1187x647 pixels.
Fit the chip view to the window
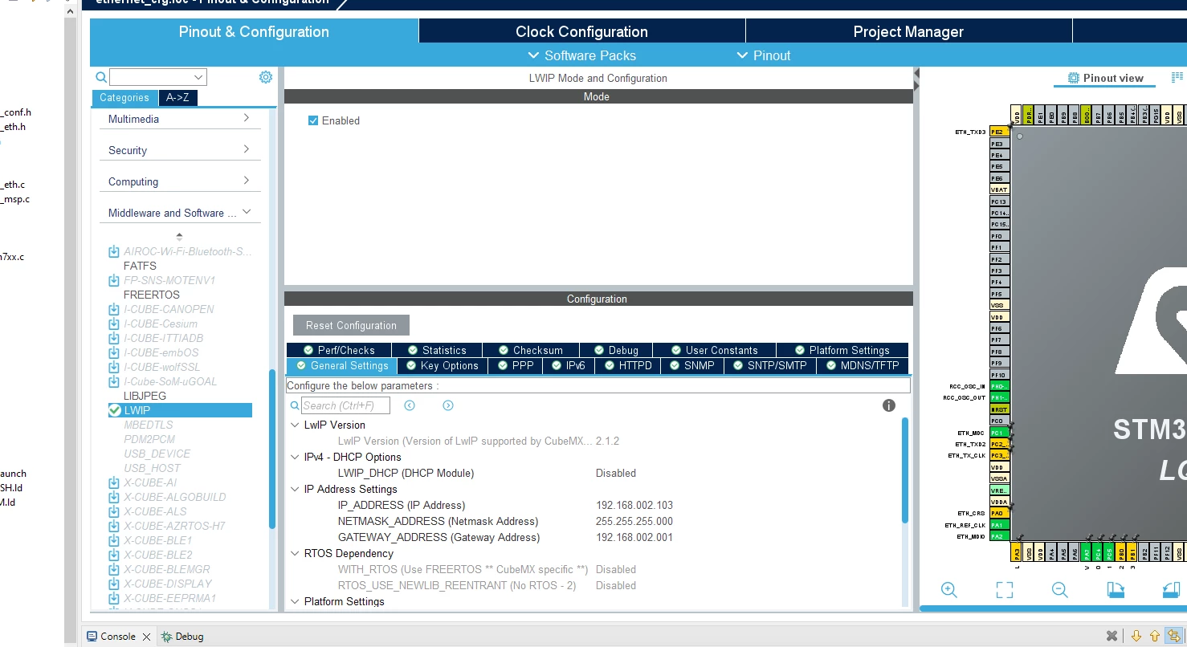pyautogui.click(x=1005, y=590)
